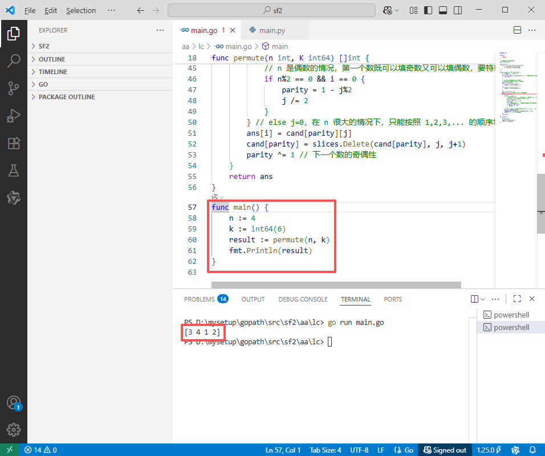Select the second highlighted powershell terminal
The width and height of the screenshot is (545, 456).
[x=510, y=327]
